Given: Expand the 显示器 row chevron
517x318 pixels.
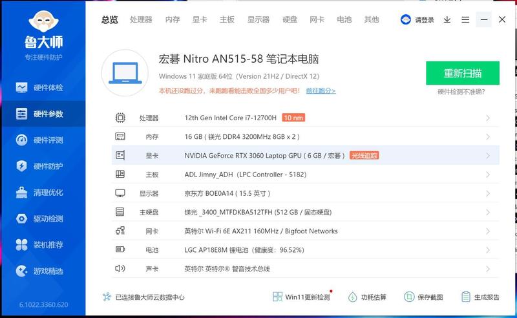Looking at the screenshot, I should [x=488, y=193].
